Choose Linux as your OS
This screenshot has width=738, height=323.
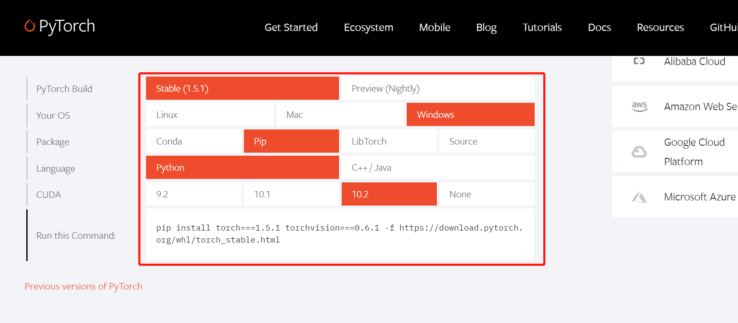(210, 114)
